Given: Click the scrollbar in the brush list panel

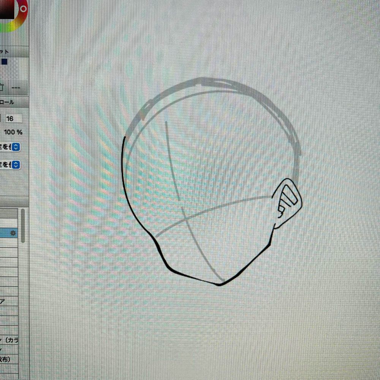Looking at the screenshot, I should coord(23,225).
